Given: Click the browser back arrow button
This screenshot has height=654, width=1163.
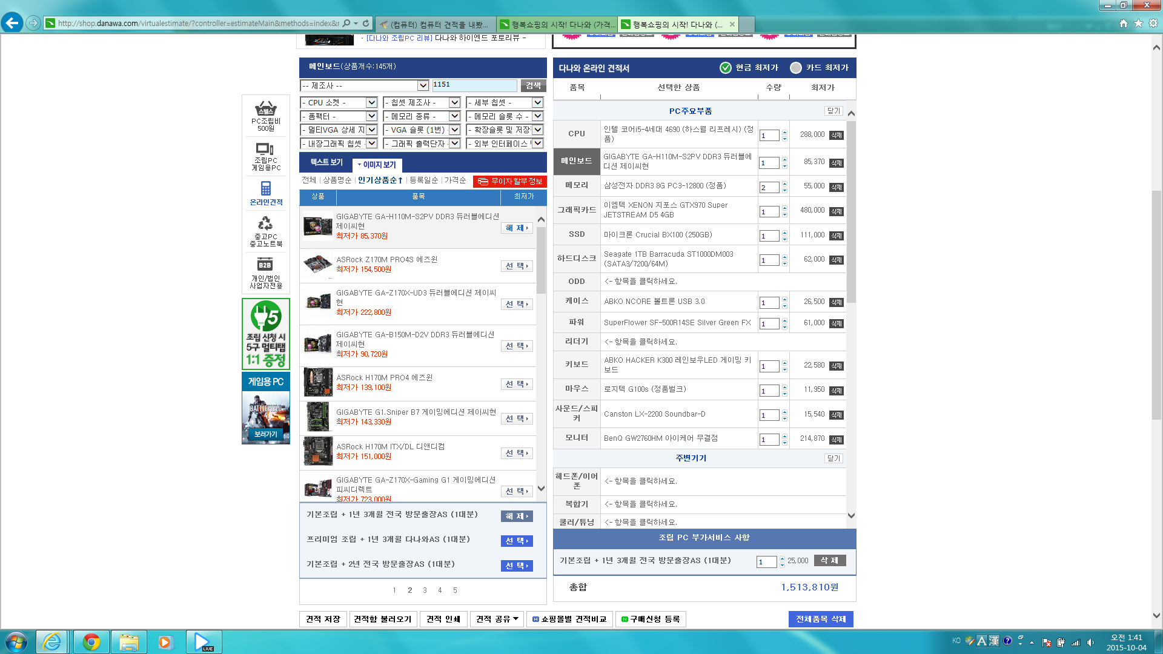Looking at the screenshot, I should pos(12,23).
